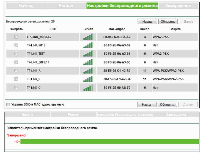Click the Защита column header

(175, 29)
